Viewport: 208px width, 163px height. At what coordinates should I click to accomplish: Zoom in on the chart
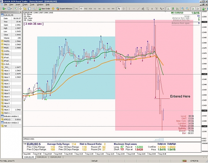pos(183,9)
